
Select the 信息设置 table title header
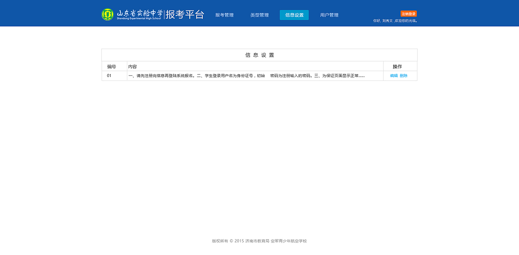[x=259, y=54]
